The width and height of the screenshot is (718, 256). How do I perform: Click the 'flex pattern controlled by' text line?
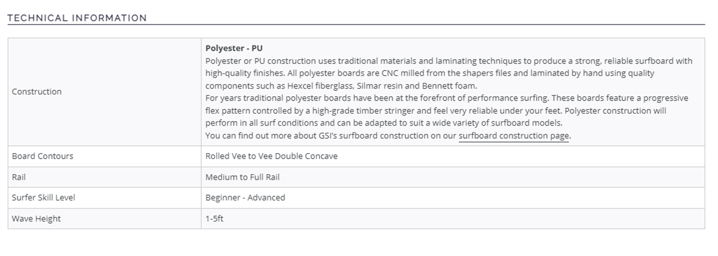coord(436,111)
